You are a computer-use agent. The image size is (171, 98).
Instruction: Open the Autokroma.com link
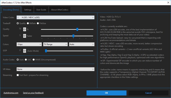pyautogui.click(x=11, y=93)
